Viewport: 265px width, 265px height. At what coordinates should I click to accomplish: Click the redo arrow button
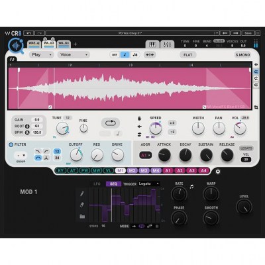click(40, 33)
